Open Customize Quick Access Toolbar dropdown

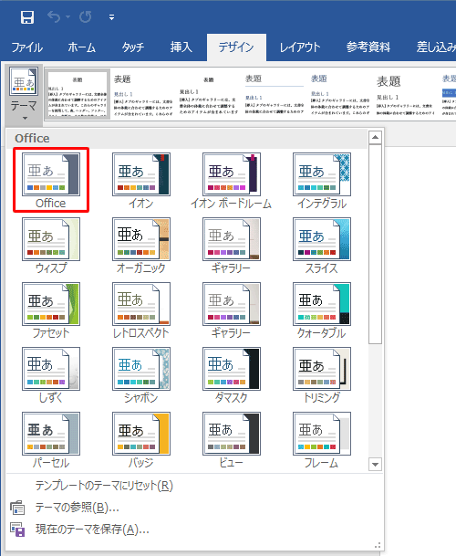click(x=111, y=17)
